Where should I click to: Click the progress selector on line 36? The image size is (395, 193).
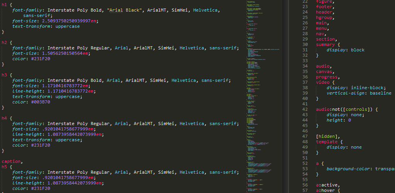pos(327,77)
